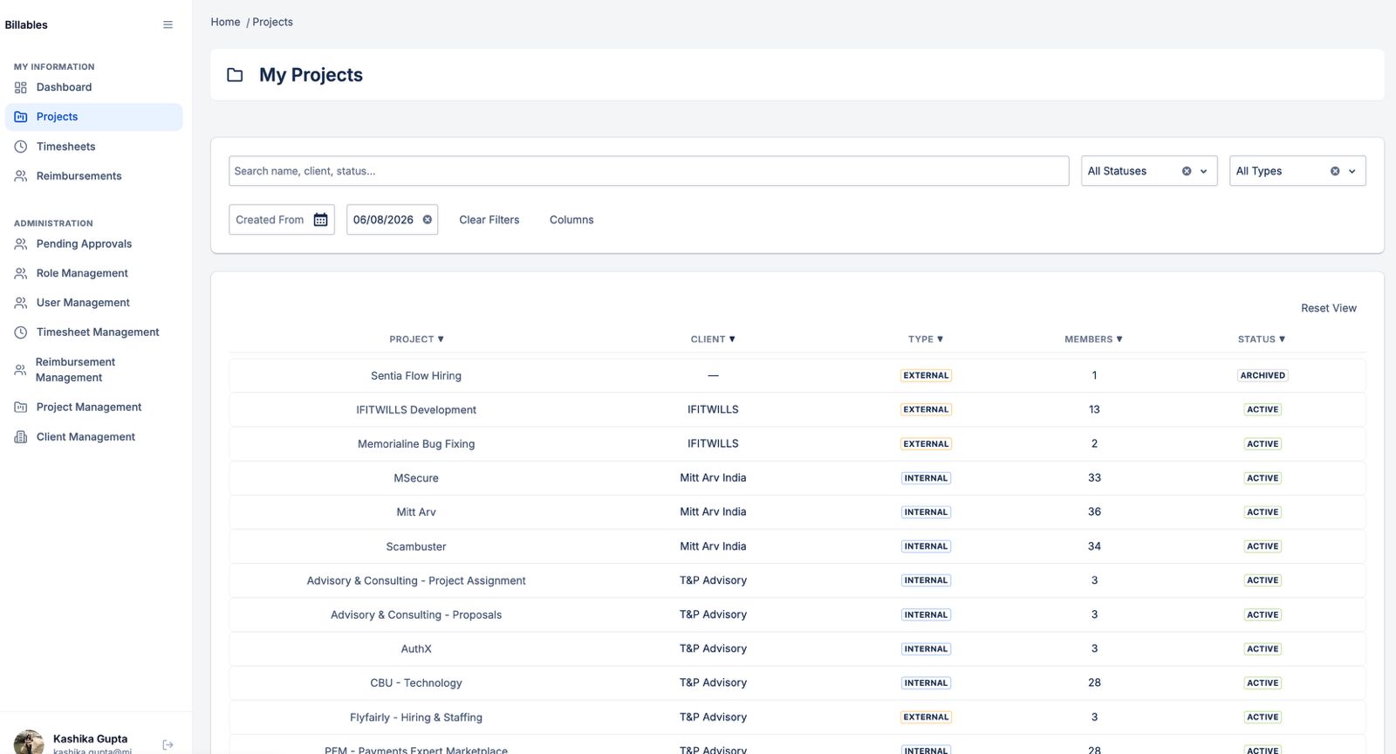Click the AuthX project name

click(416, 649)
